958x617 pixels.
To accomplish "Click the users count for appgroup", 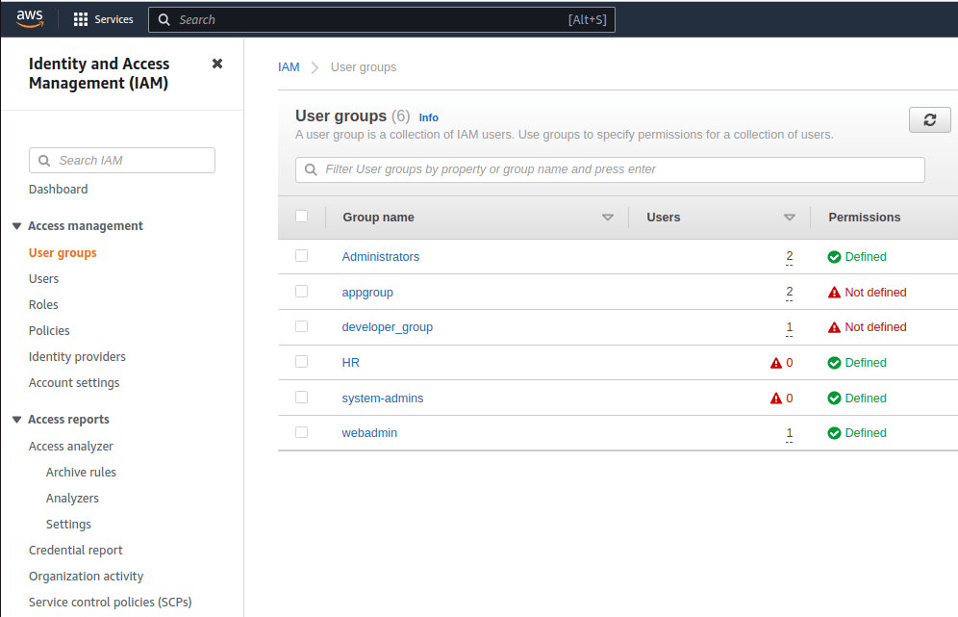I will [x=790, y=293].
